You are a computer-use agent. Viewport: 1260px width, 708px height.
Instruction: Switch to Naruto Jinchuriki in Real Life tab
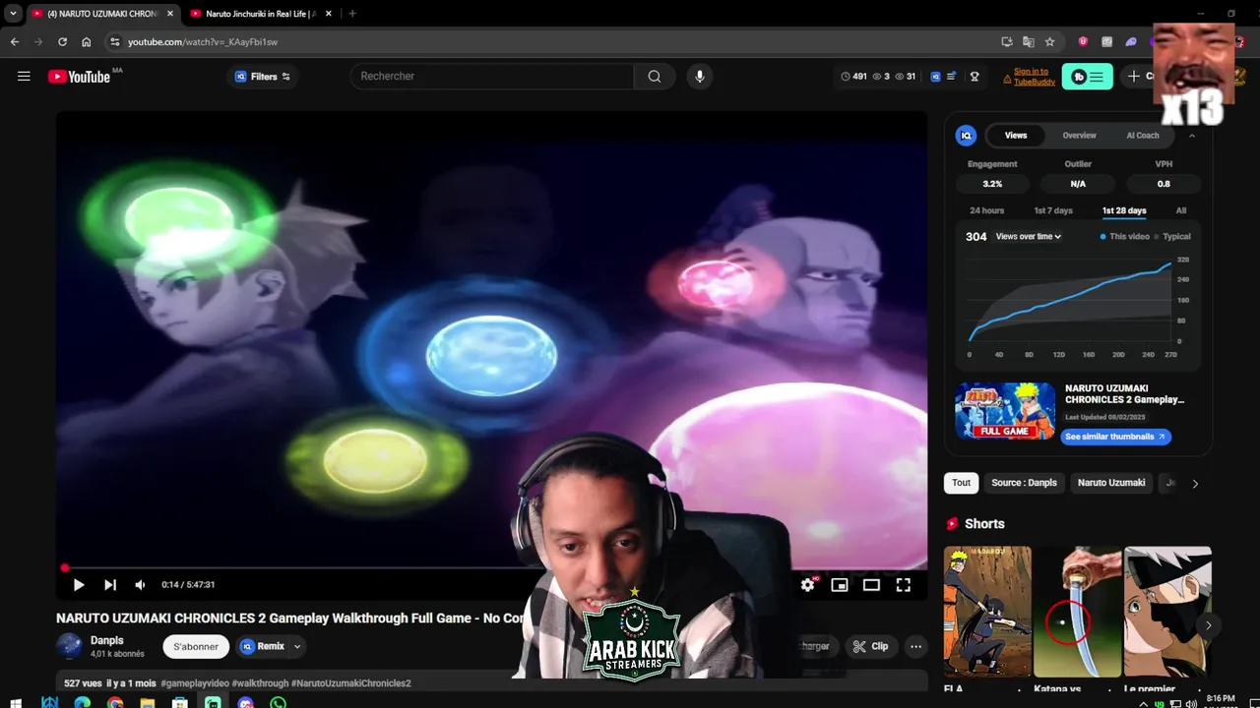[262, 14]
